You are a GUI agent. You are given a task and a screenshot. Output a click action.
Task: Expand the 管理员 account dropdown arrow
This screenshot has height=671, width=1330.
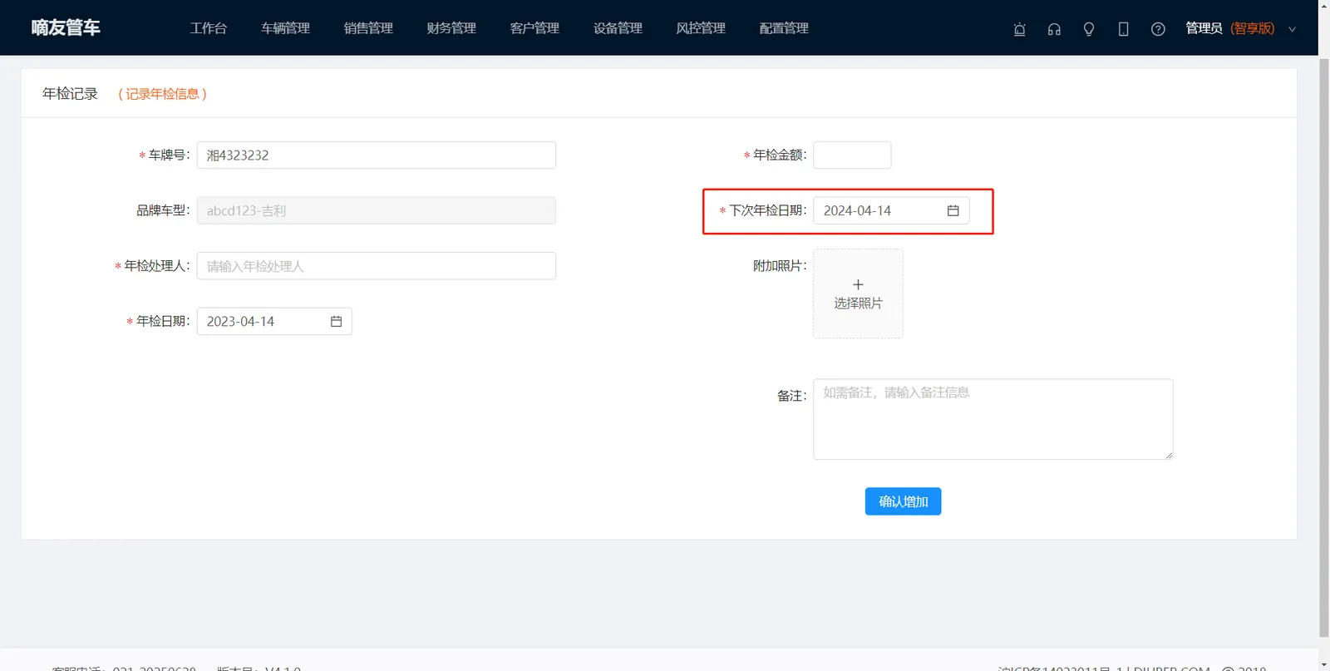1292,29
